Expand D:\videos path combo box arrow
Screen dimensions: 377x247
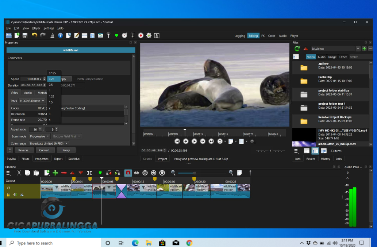coord(358,49)
